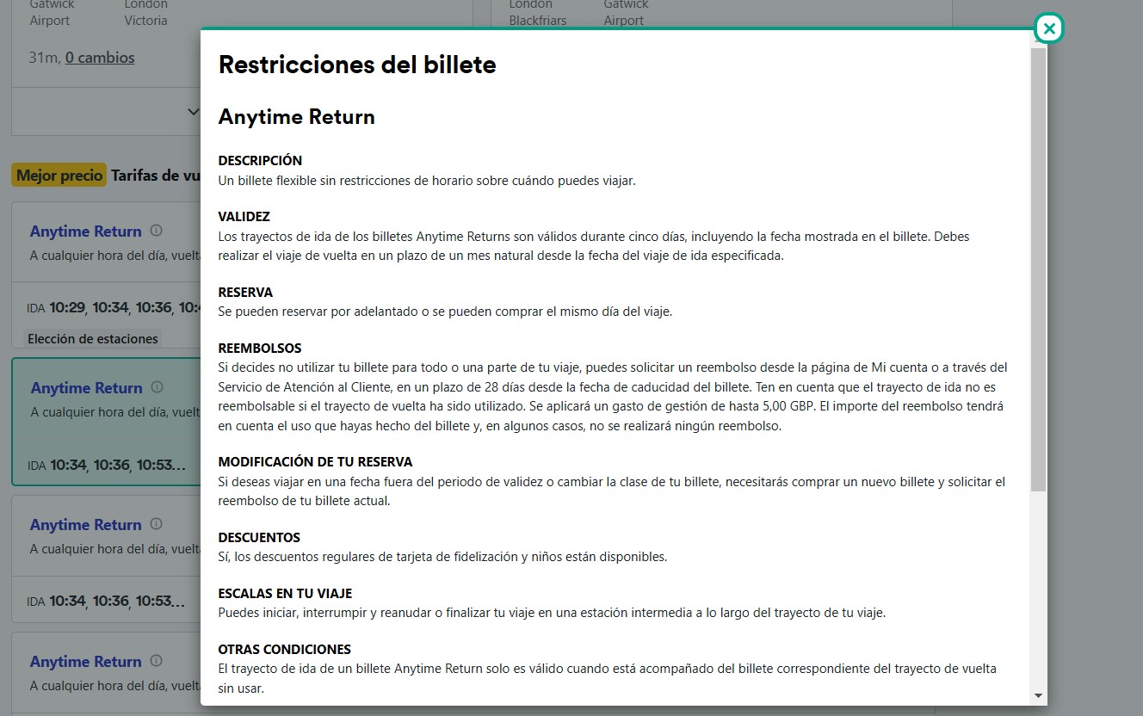The image size is (1143, 716).
Task: Click 'London Victoria' station text
Action: pyautogui.click(x=146, y=12)
